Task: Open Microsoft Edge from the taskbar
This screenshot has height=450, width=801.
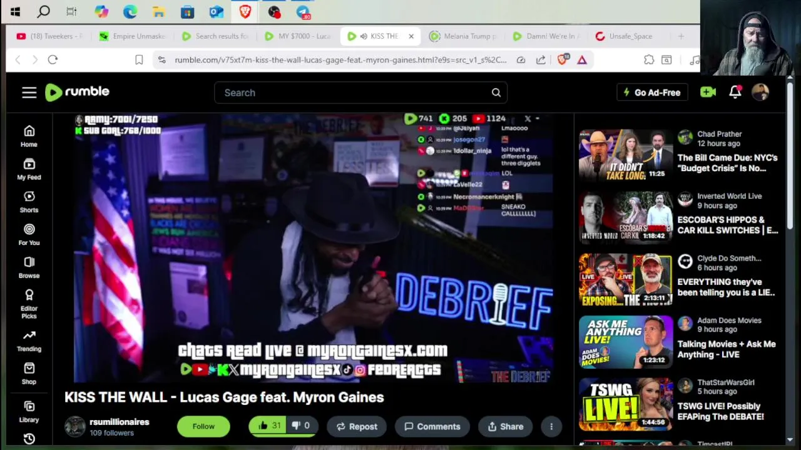Action: tap(130, 11)
